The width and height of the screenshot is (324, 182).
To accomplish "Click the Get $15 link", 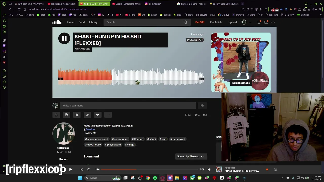I will pos(200,22).
